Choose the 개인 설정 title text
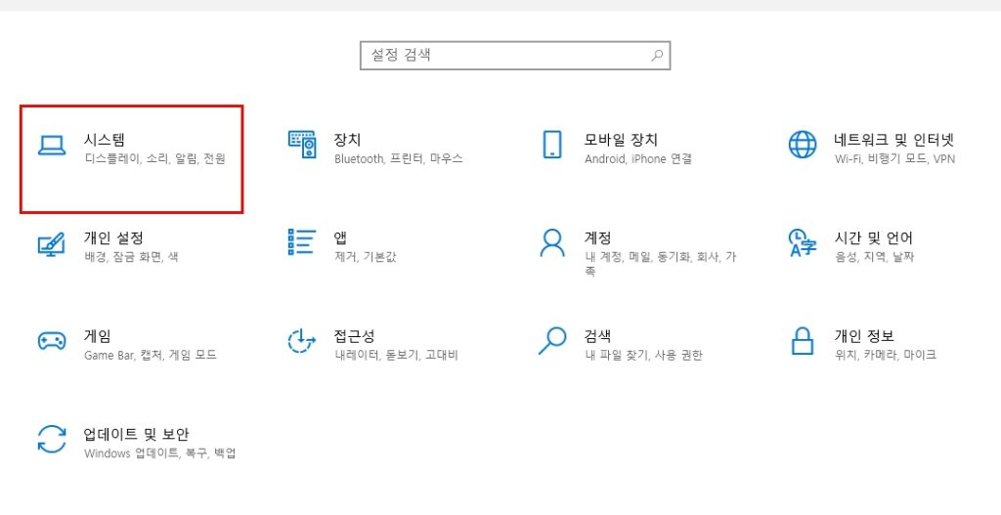Viewport: 1001px width, 515px height. pyautogui.click(x=113, y=237)
